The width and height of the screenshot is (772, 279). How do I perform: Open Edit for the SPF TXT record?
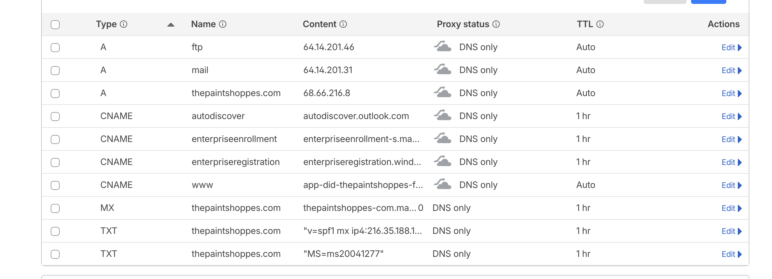coord(731,231)
